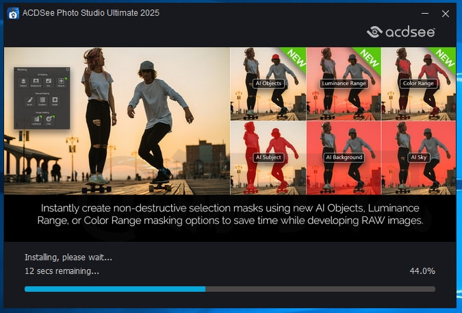Viewport: 462px width, 313px height.
Task: Click the NEW ribbon on Luminance Range
Action: (370, 58)
